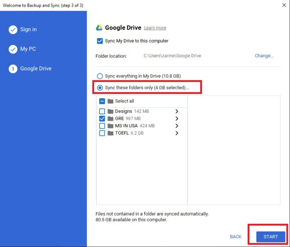Click the MS IN USA folder name
Image resolution: width=290 pixels, height=247 pixels.
pyautogui.click(x=126, y=126)
